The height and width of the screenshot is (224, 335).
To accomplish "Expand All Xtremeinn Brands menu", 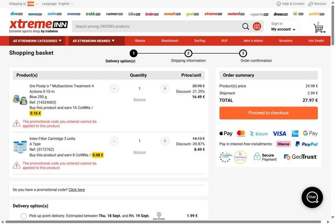I will 96,41.
